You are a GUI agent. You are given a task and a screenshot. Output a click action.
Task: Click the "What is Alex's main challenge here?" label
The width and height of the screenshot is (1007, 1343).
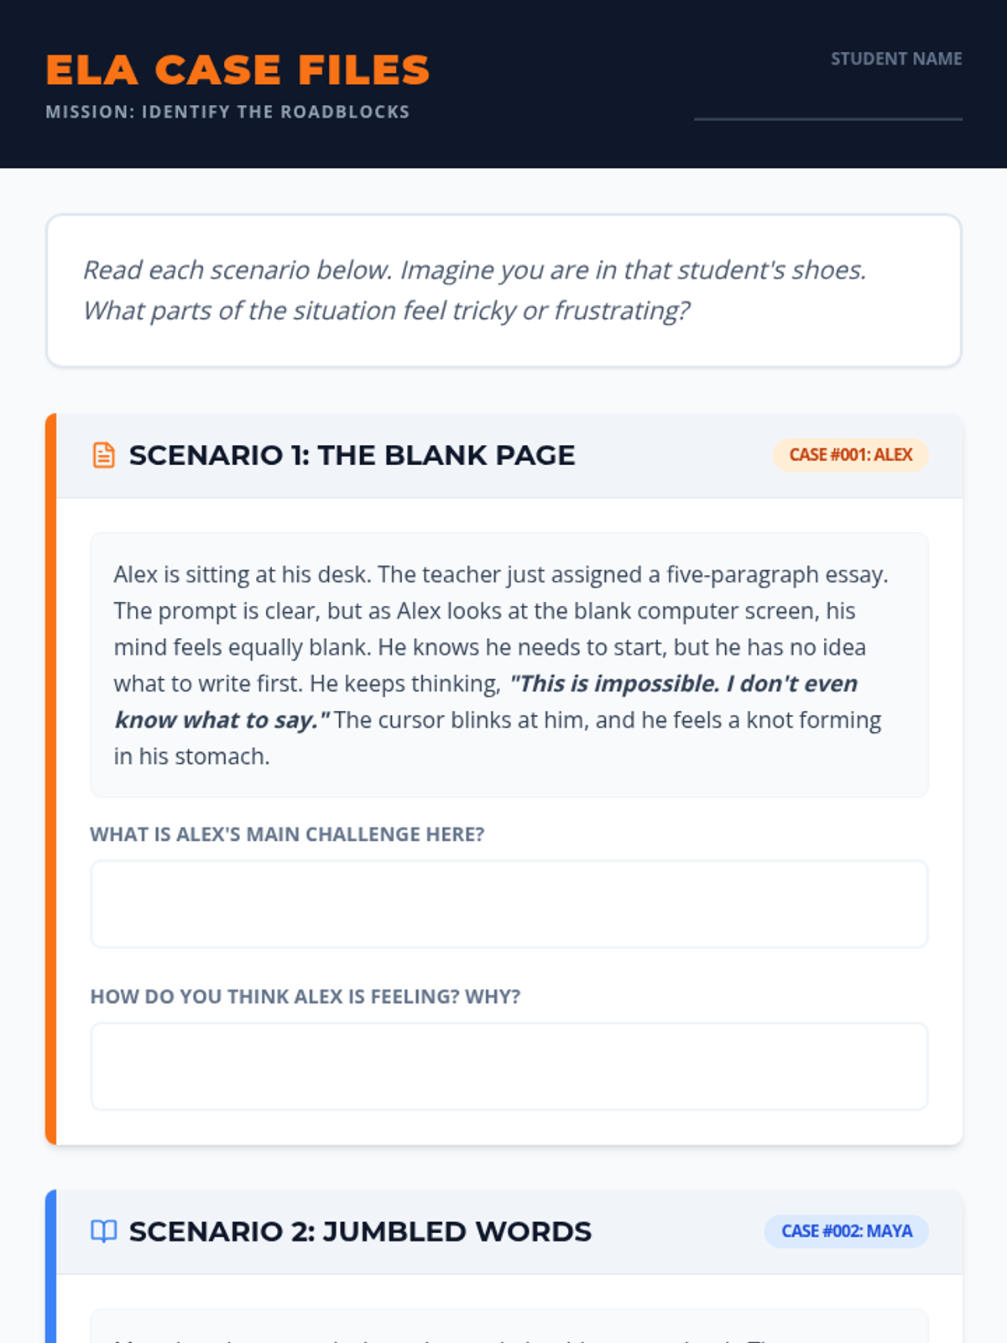pyautogui.click(x=287, y=834)
